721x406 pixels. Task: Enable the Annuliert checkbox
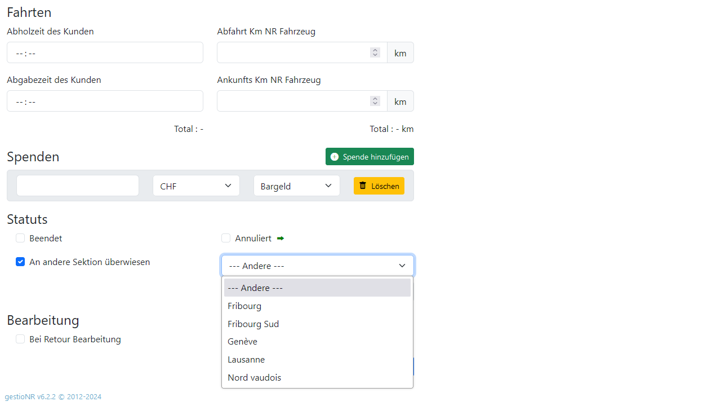coord(226,239)
